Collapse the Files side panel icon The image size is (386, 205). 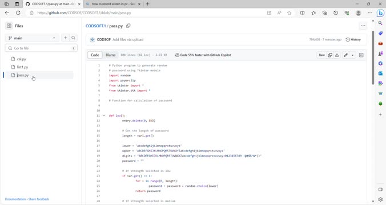(x=9, y=26)
